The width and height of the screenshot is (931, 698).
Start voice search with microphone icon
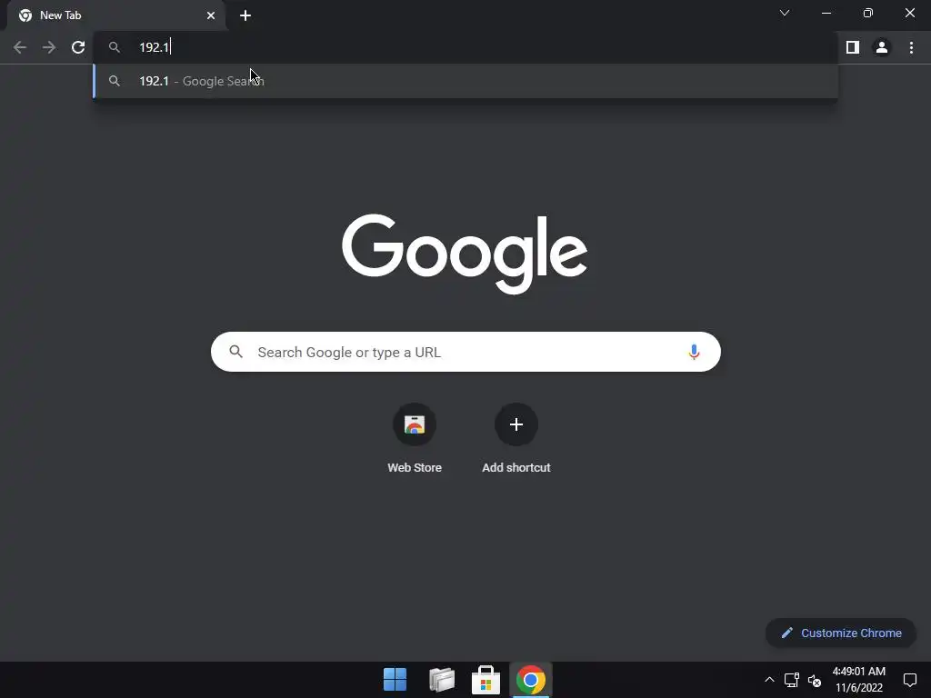click(694, 352)
